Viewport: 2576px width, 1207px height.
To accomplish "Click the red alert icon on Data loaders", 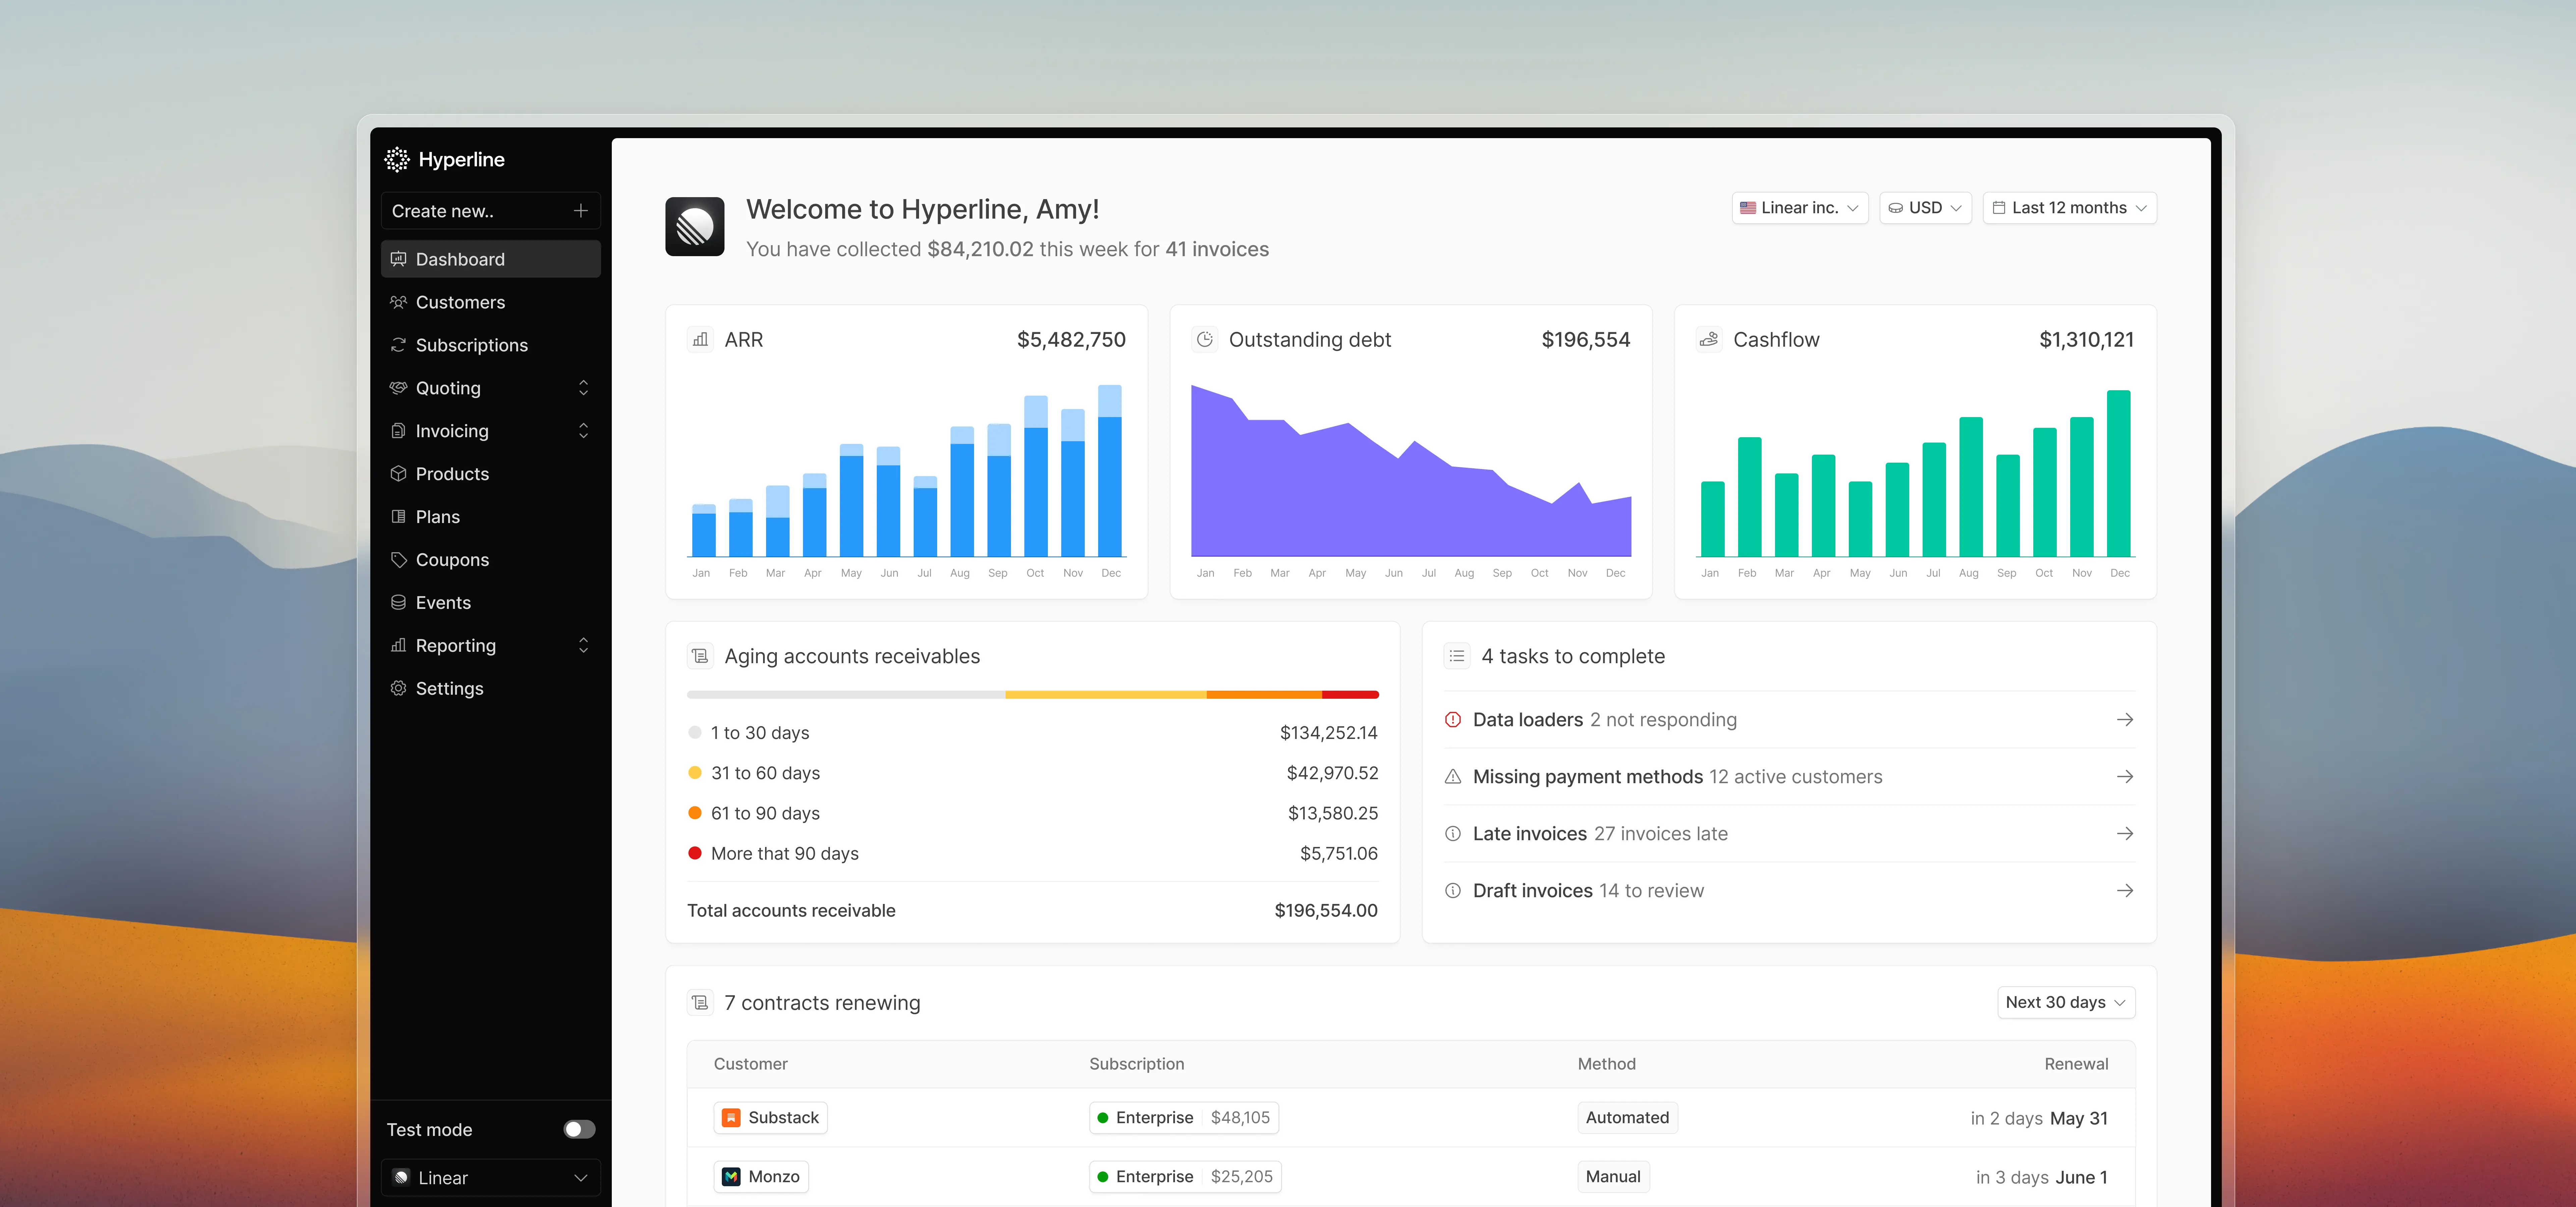I will click(x=1453, y=720).
